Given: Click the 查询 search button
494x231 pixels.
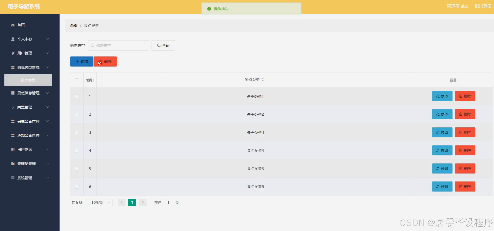Looking at the screenshot, I should pos(163,45).
